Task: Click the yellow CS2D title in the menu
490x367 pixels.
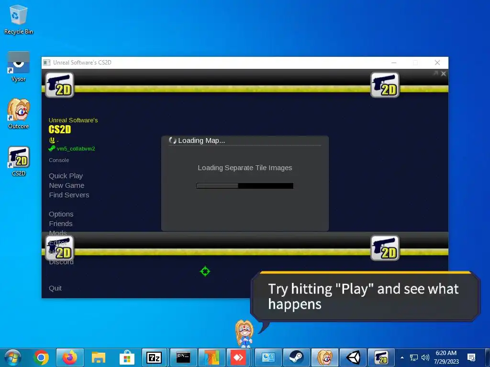Action: (x=60, y=129)
